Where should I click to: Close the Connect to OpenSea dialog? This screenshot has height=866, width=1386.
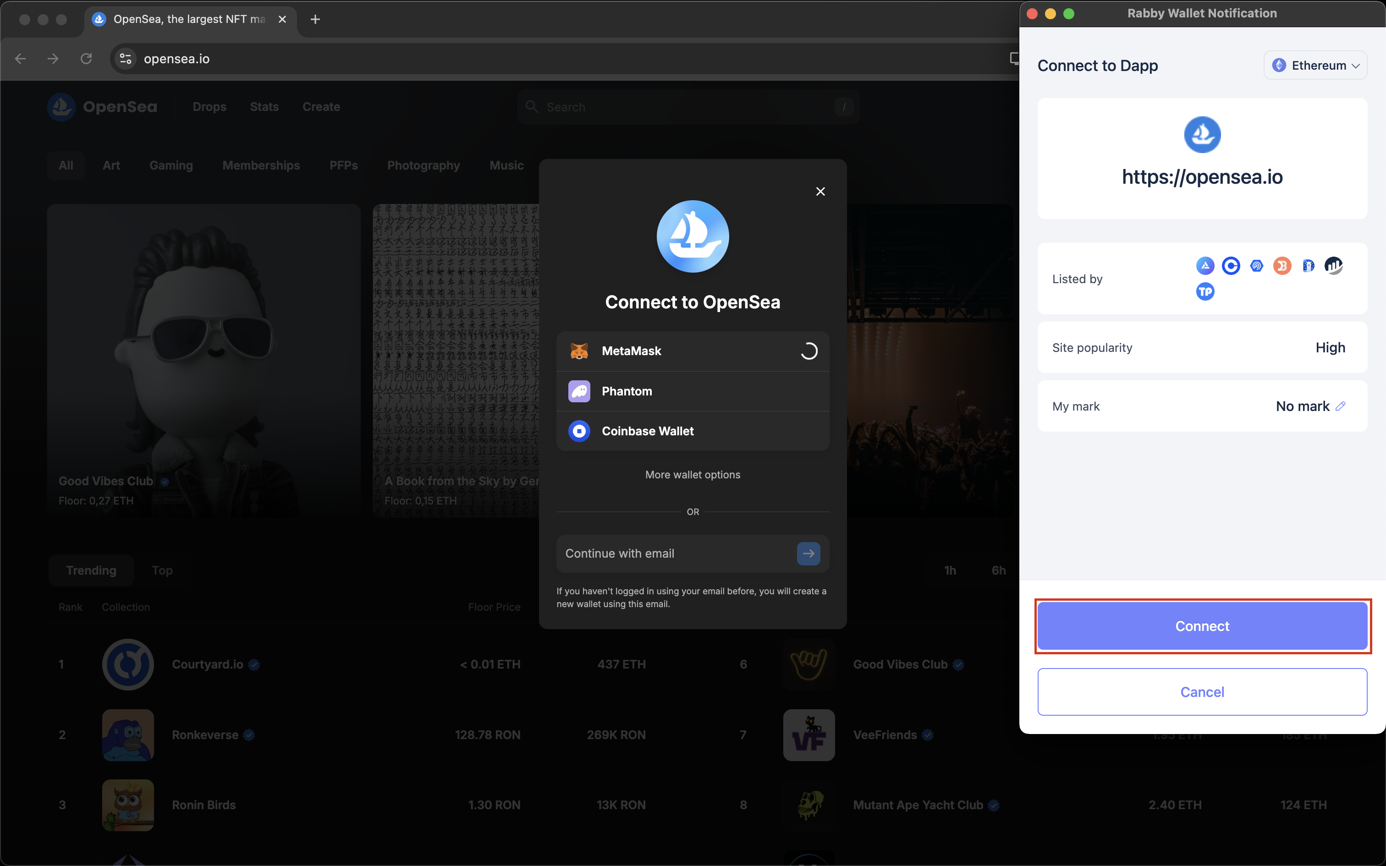tap(820, 192)
